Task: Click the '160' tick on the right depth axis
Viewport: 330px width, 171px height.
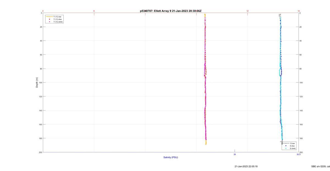Action: 301,125
